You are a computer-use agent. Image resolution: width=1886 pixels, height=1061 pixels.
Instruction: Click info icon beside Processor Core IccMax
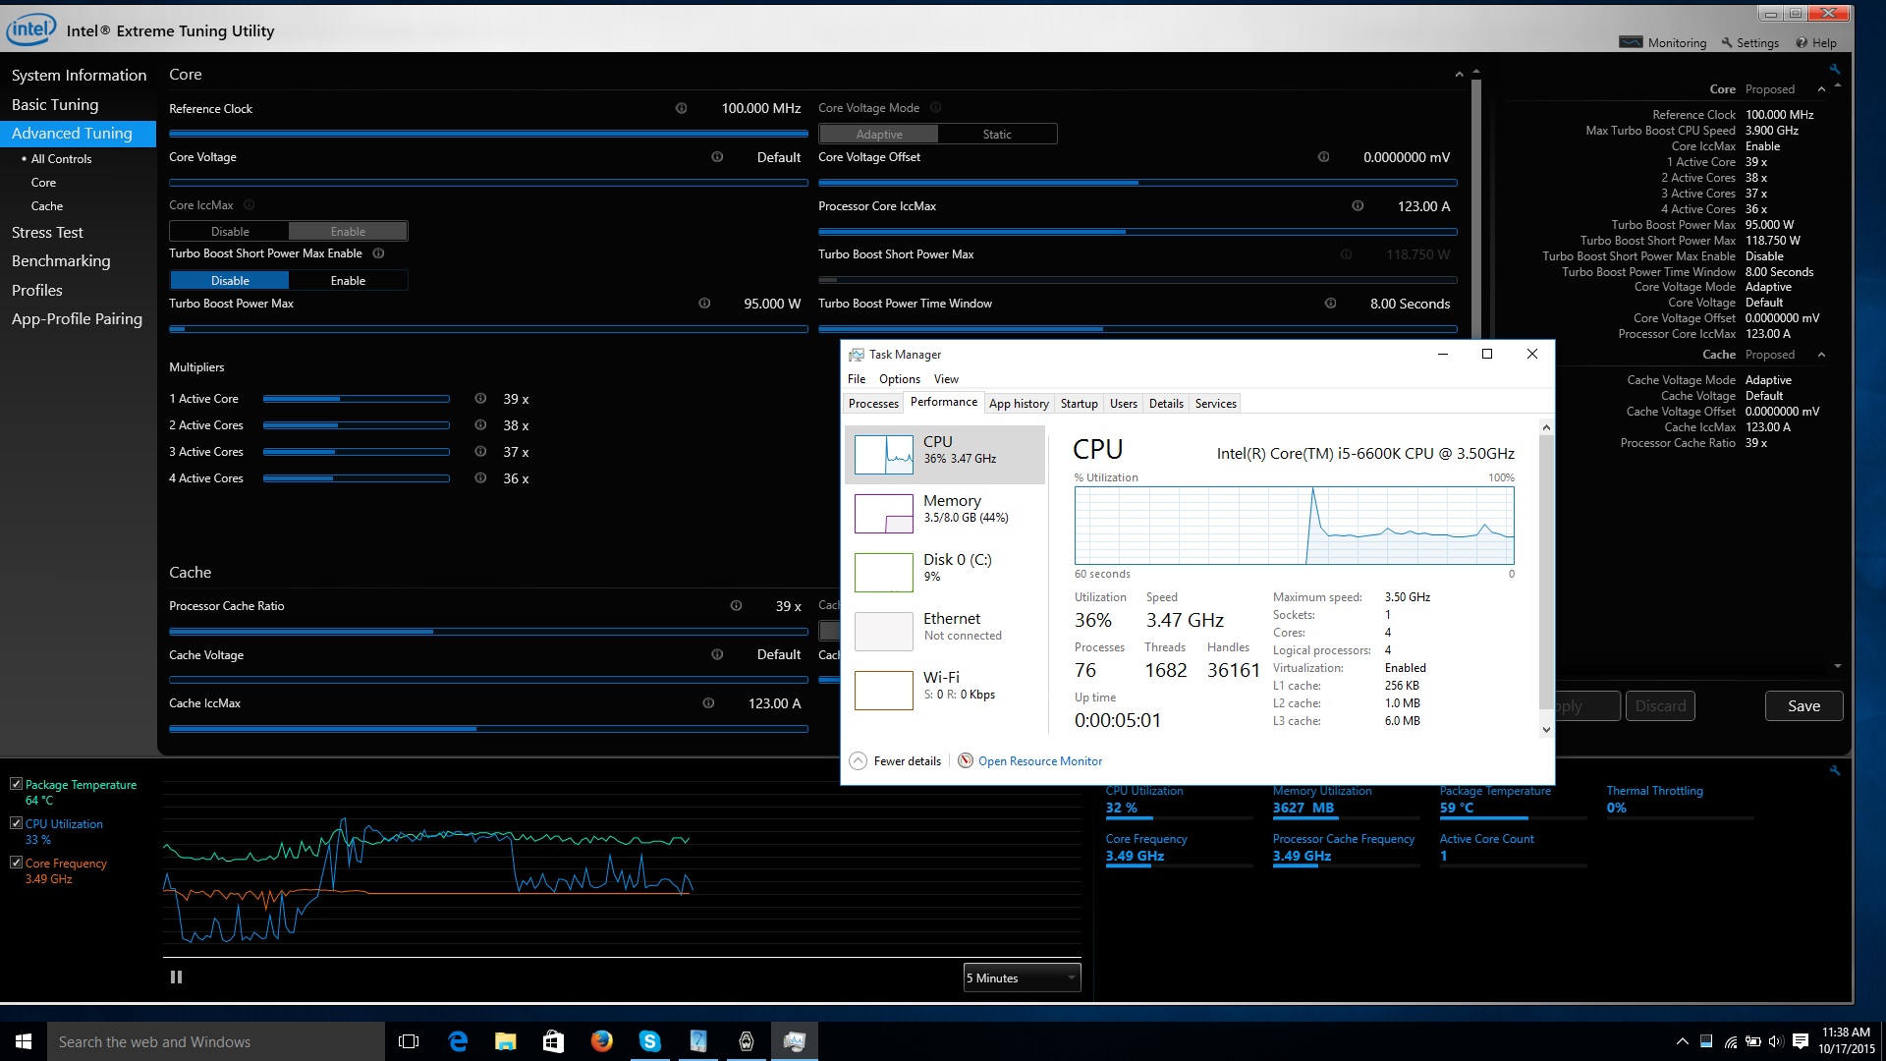point(1358,206)
